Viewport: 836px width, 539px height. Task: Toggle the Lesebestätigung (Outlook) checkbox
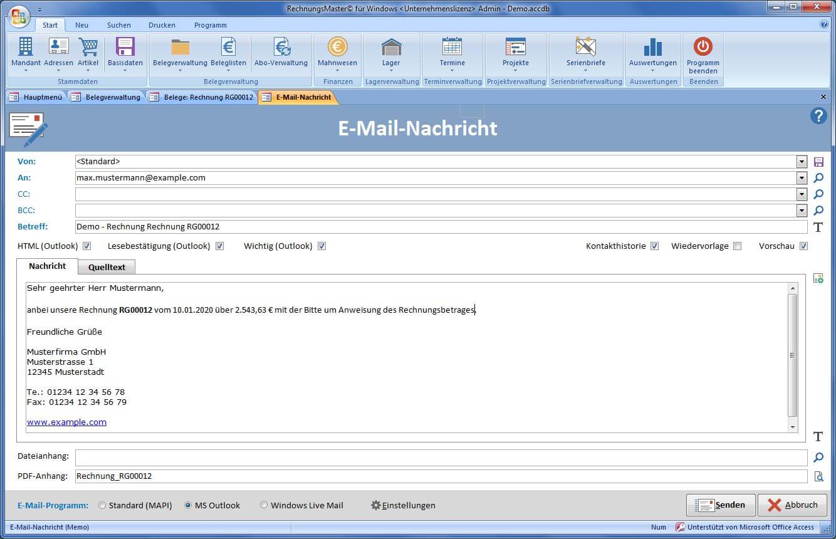pyautogui.click(x=219, y=246)
